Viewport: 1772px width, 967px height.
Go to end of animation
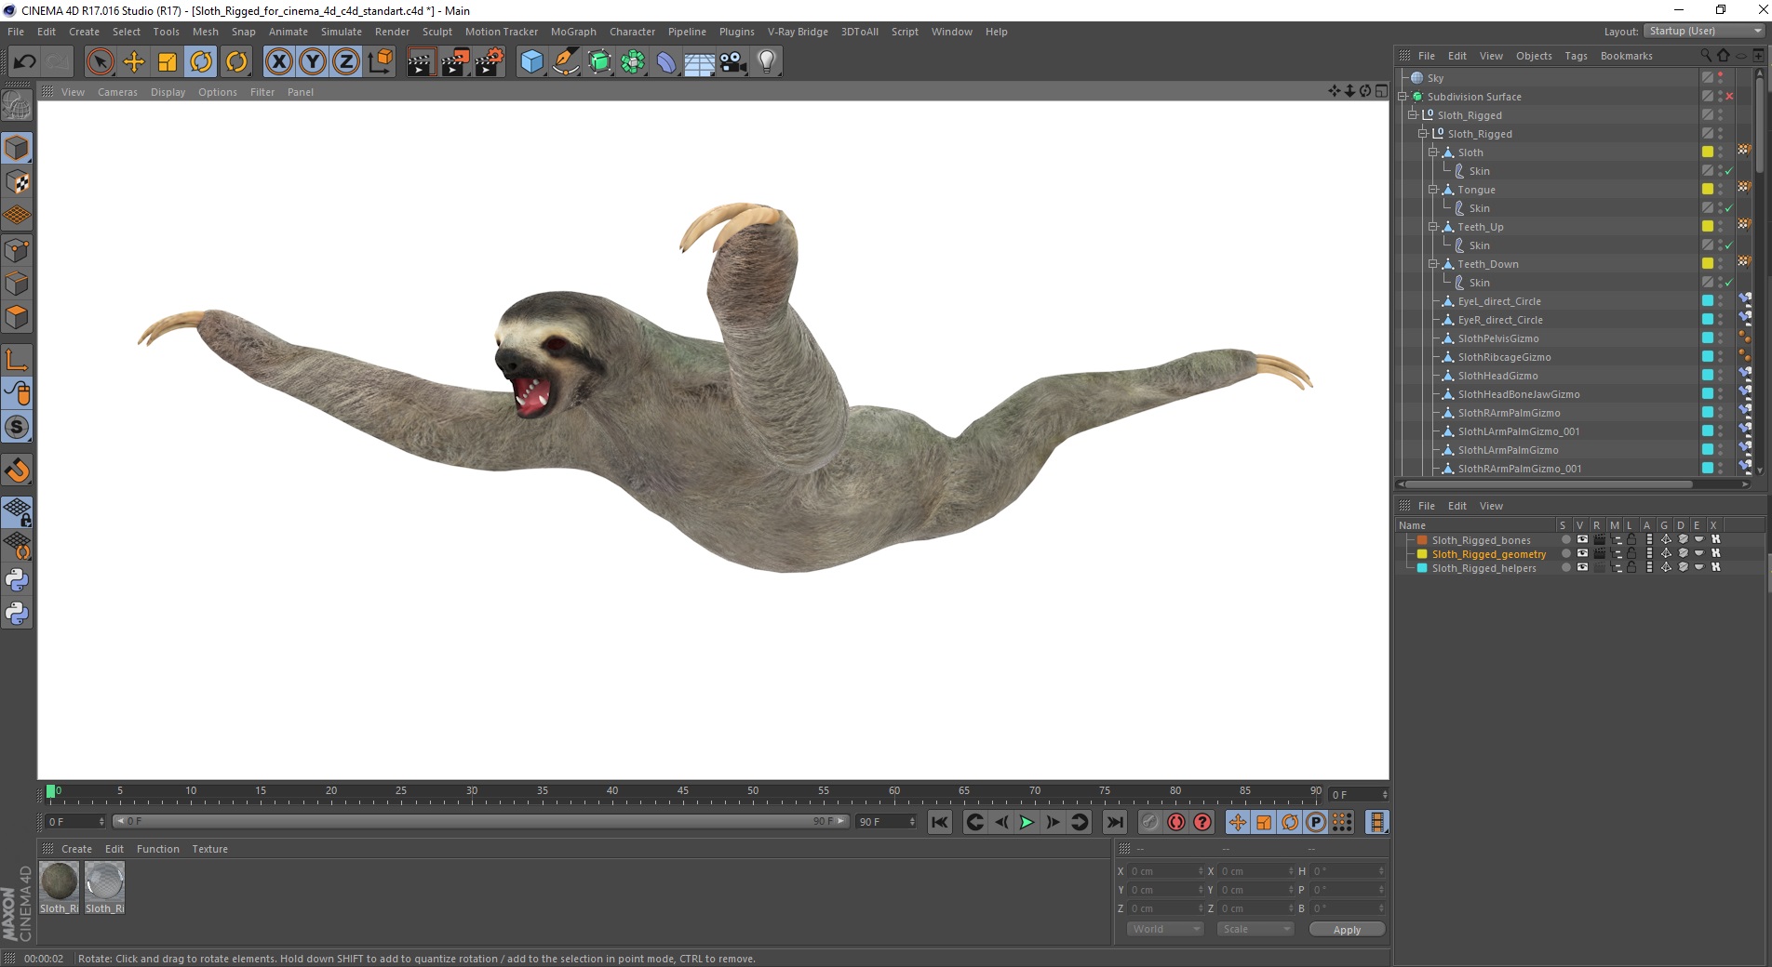(1114, 822)
